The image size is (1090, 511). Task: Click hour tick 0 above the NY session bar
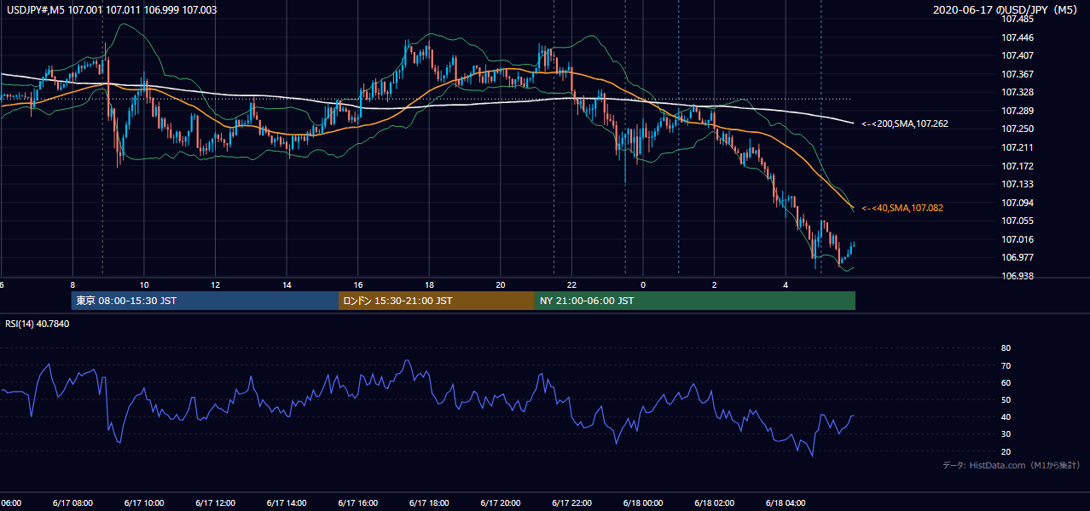coord(643,285)
